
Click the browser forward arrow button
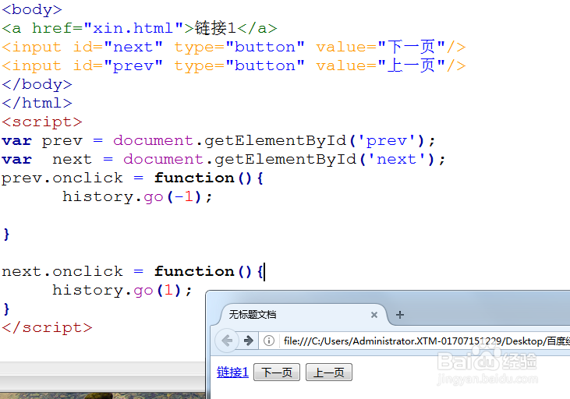(249, 341)
